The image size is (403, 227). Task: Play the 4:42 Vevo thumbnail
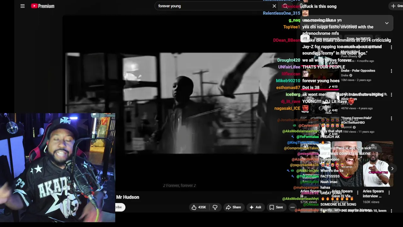point(321,102)
